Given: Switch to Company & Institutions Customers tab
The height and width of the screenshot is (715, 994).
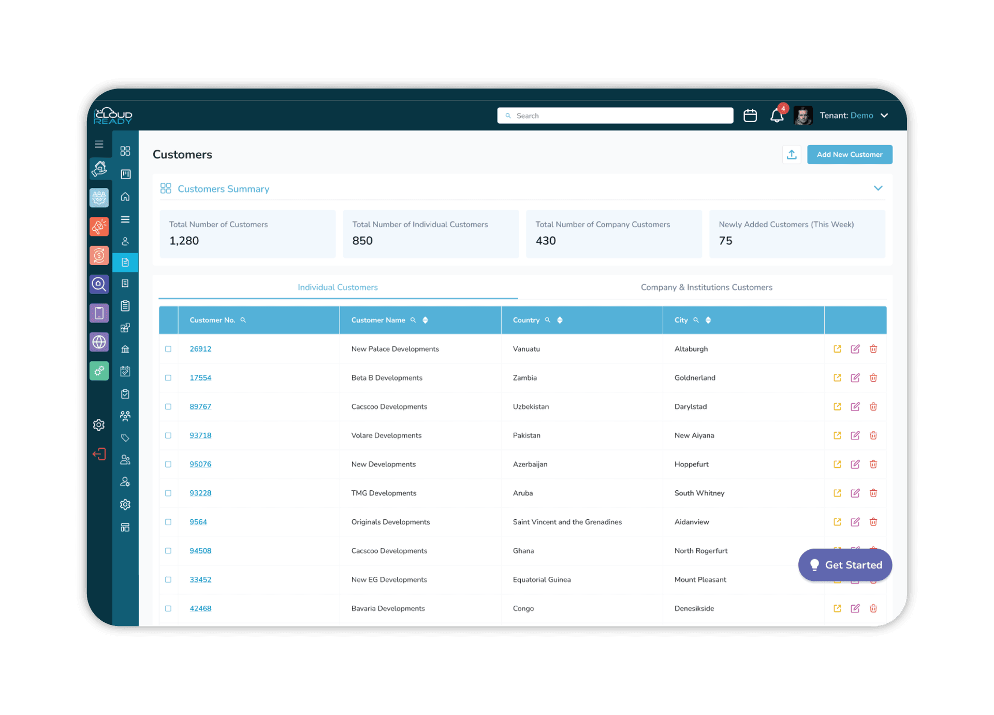Looking at the screenshot, I should [x=707, y=287].
